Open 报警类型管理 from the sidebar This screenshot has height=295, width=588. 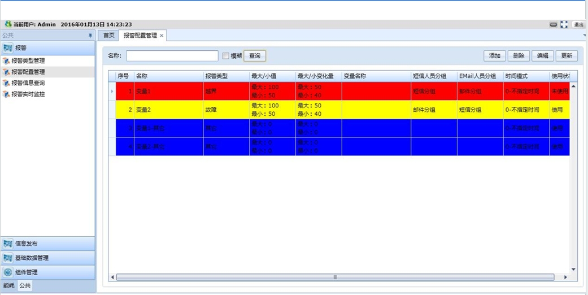coord(28,60)
